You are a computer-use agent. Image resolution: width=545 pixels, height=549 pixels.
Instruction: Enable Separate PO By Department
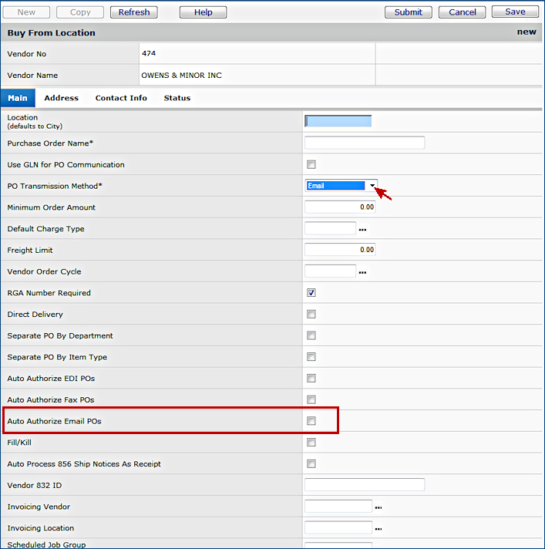pyautogui.click(x=311, y=335)
